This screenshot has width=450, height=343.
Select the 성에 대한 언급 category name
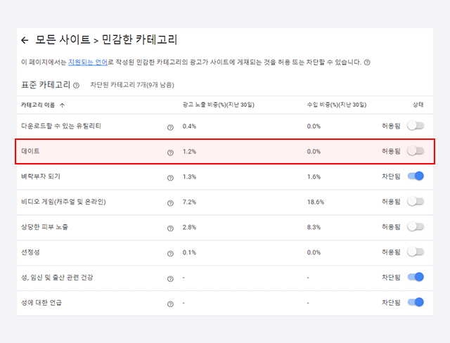click(41, 302)
